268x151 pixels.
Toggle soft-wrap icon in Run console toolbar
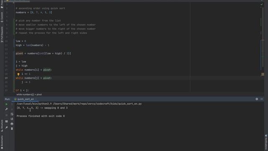pos(12,114)
